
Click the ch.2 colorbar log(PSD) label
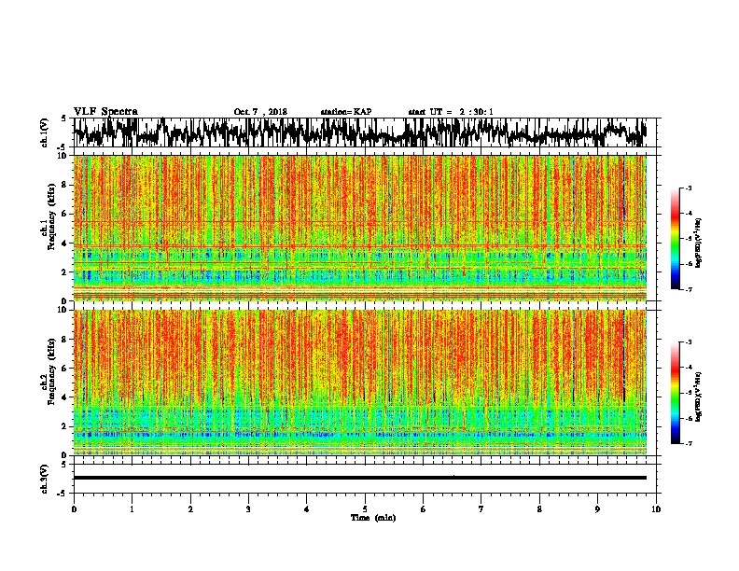698,397
